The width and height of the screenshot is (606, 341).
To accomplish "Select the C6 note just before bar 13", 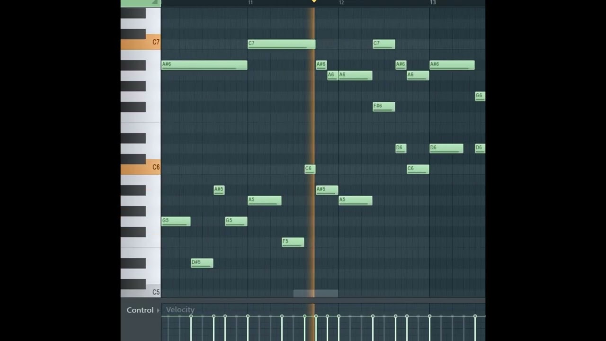I will coord(418,169).
